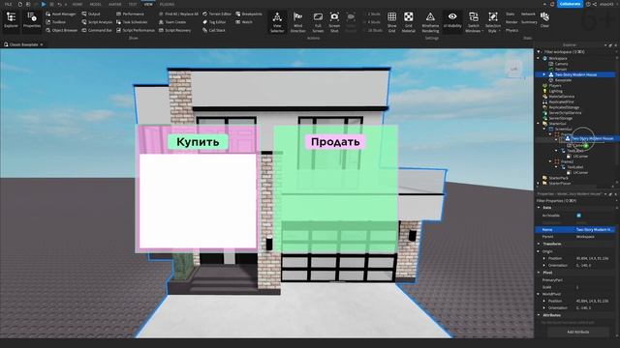Click the Add Attribute button
620x348 pixels.
[577, 332]
